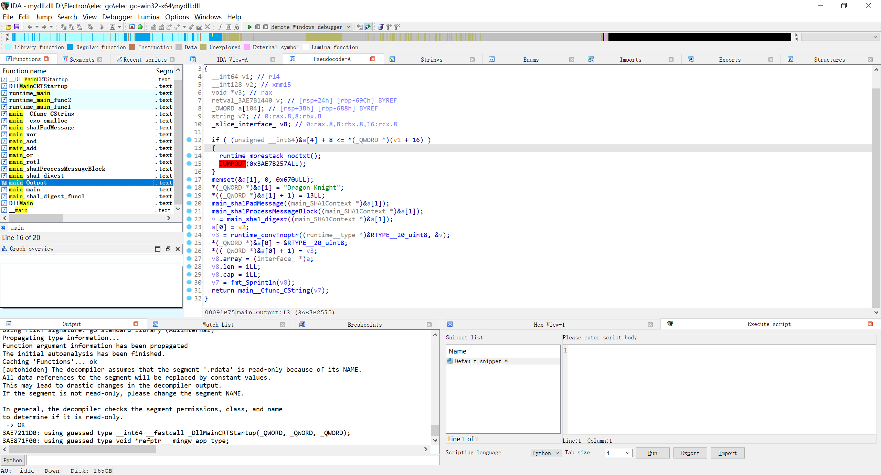
Task: Click the up arrow beside Segm header
Action: 178,70
